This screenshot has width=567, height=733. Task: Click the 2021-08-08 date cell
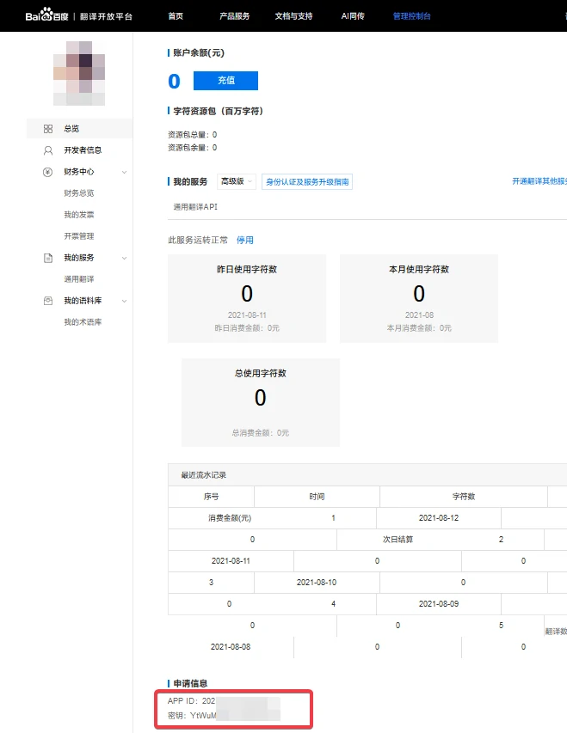click(x=231, y=647)
